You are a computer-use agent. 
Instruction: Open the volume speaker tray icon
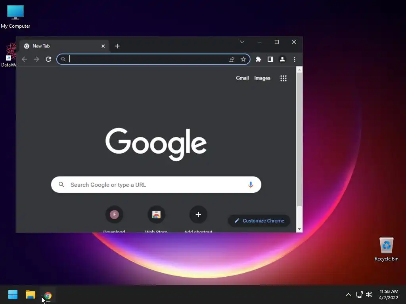[369, 294]
